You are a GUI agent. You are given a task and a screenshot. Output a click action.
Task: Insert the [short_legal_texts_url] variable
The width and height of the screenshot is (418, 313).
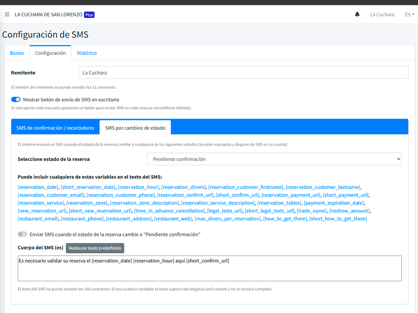coord(270,211)
